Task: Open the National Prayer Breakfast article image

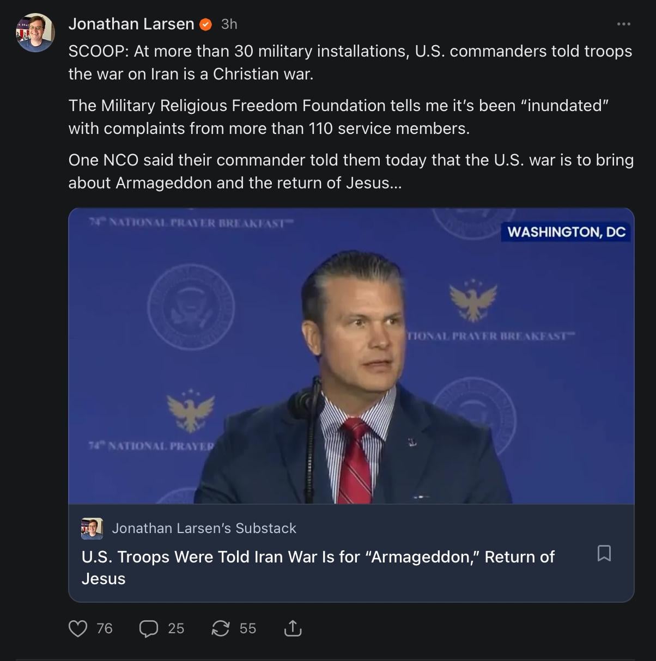Action: click(351, 356)
